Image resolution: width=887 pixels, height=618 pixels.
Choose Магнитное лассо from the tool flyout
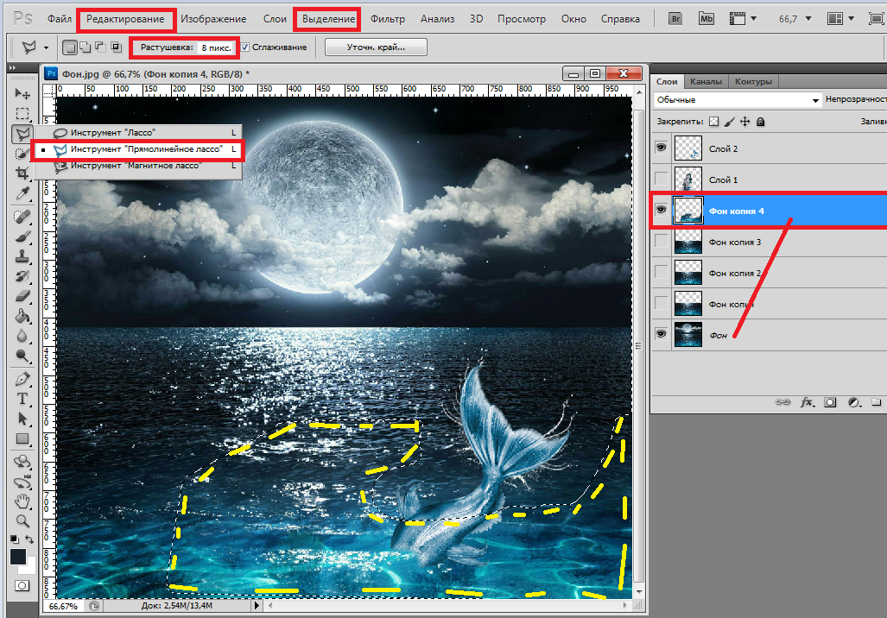click(x=136, y=166)
